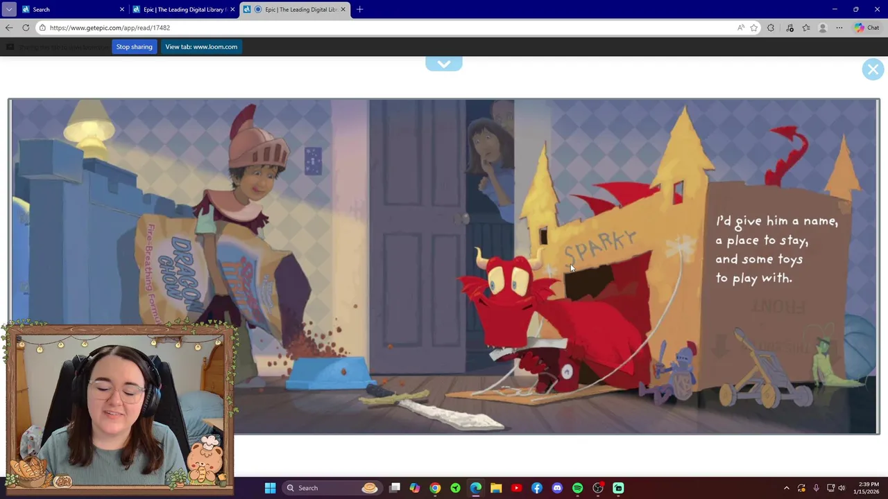Screen dimensions: 888x499
Task: Click the microphone tray icon
Action: point(817,488)
